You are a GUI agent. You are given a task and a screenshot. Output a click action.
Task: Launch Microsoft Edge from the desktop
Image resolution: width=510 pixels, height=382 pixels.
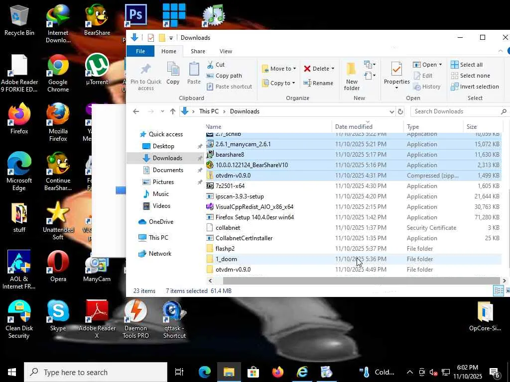19,172
